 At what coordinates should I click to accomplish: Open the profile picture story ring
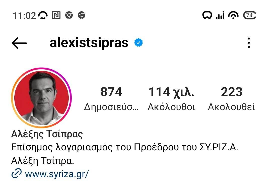41,98
